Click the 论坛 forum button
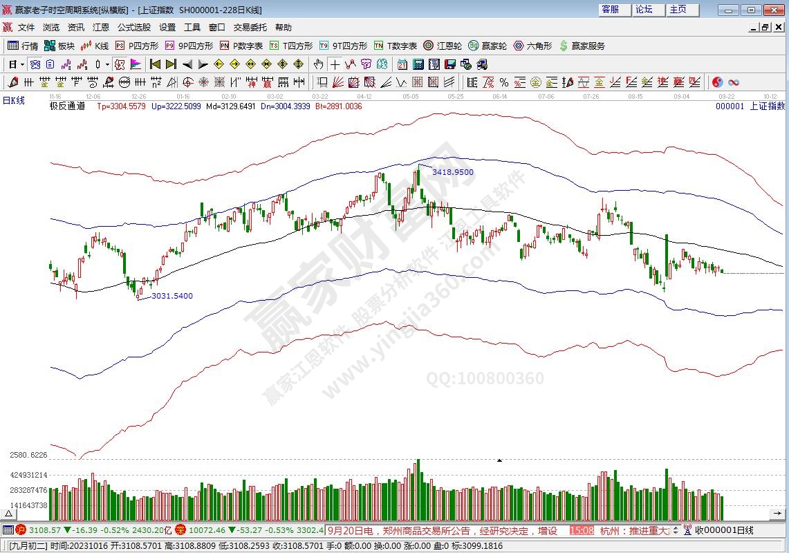This screenshot has width=789, height=553. click(644, 10)
